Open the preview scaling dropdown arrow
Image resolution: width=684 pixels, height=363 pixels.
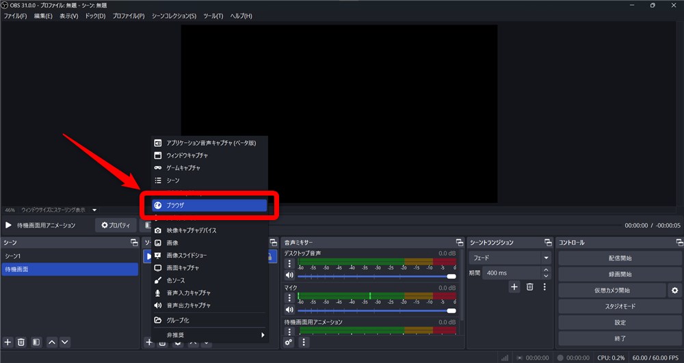[94, 210]
